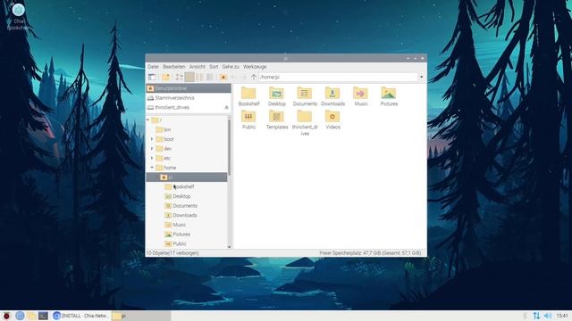Viewport: 572px width, 321px height.
Task: Collapse the root / tree node
Action: (x=148, y=119)
